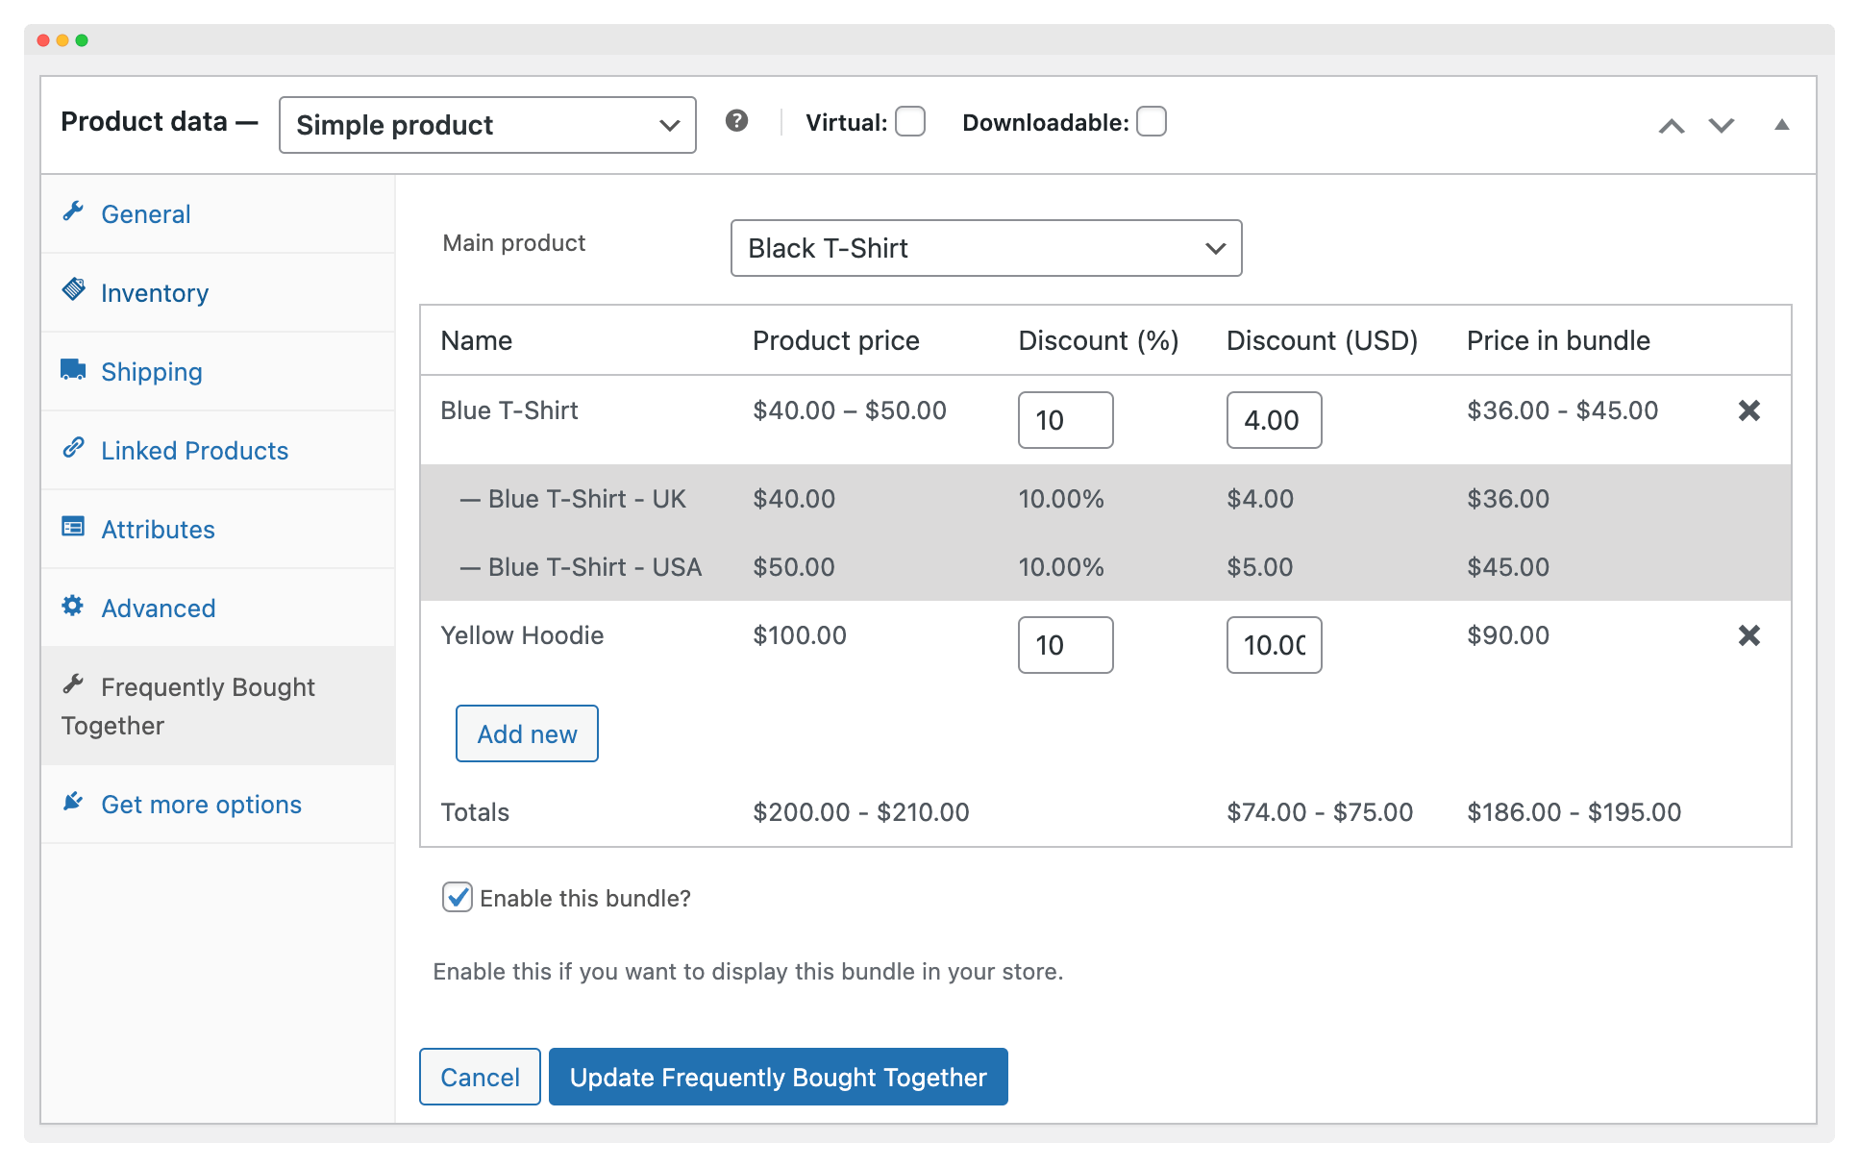Click the Inventory tag icon
The image size is (1859, 1167).
(x=73, y=290)
